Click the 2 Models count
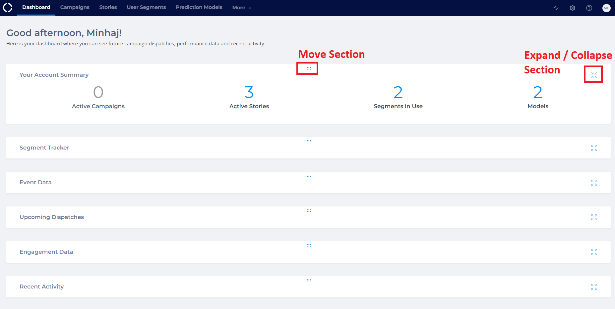The width and height of the screenshot is (615, 309). 538,92
